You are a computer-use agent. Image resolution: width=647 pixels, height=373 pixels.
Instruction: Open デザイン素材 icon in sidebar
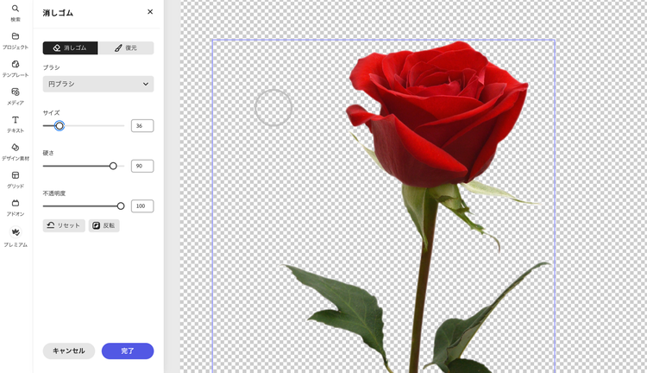pos(16,148)
